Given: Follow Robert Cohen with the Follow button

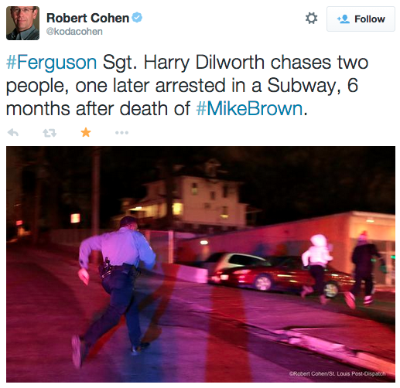Looking at the screenshot, I should (361, 19).
